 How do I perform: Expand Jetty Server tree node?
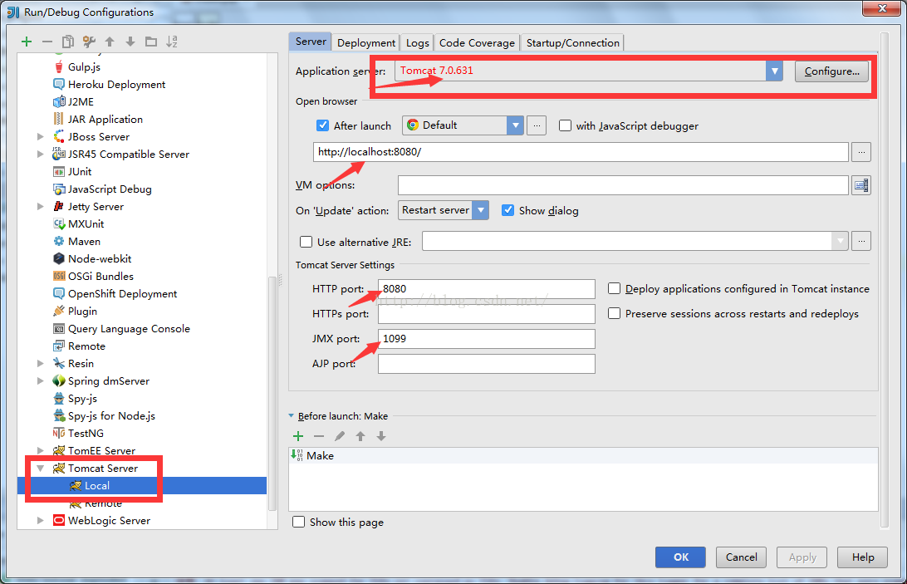41,206
